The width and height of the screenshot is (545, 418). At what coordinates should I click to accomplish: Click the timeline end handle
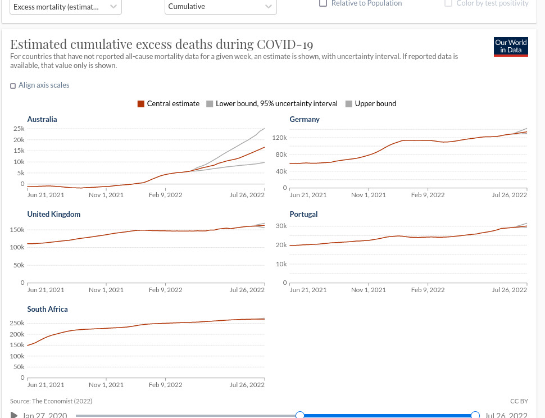475,415
